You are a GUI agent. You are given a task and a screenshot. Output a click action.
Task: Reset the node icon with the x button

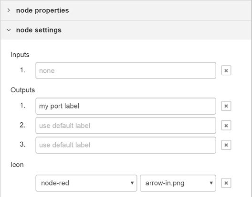tap(226, 183)
